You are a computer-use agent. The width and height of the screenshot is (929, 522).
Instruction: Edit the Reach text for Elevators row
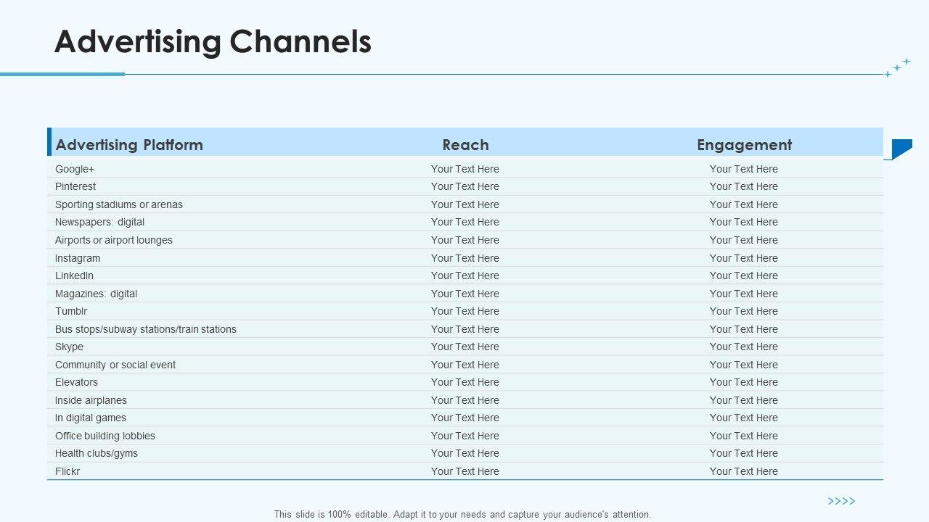465,382
